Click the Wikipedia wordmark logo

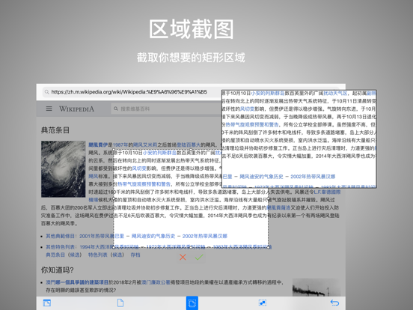(76, 109)
